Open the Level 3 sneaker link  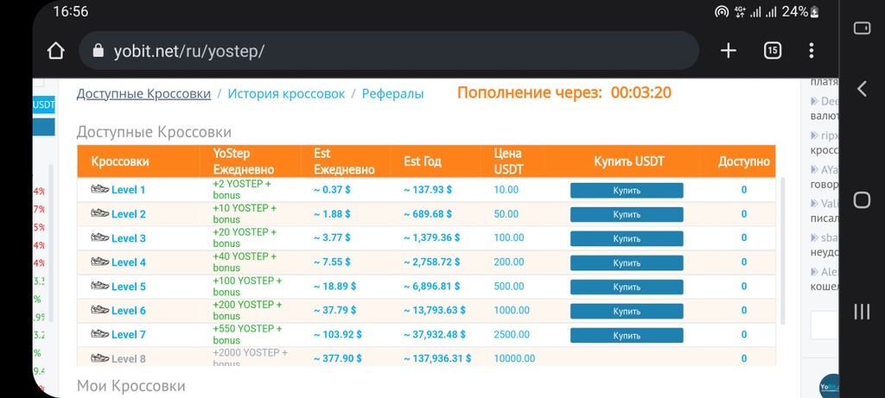pos(128,238)
